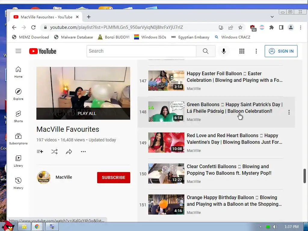Open the extensions puzzle-piece menu
This screenshot has height=231, width=308.
tap(272, 27)
